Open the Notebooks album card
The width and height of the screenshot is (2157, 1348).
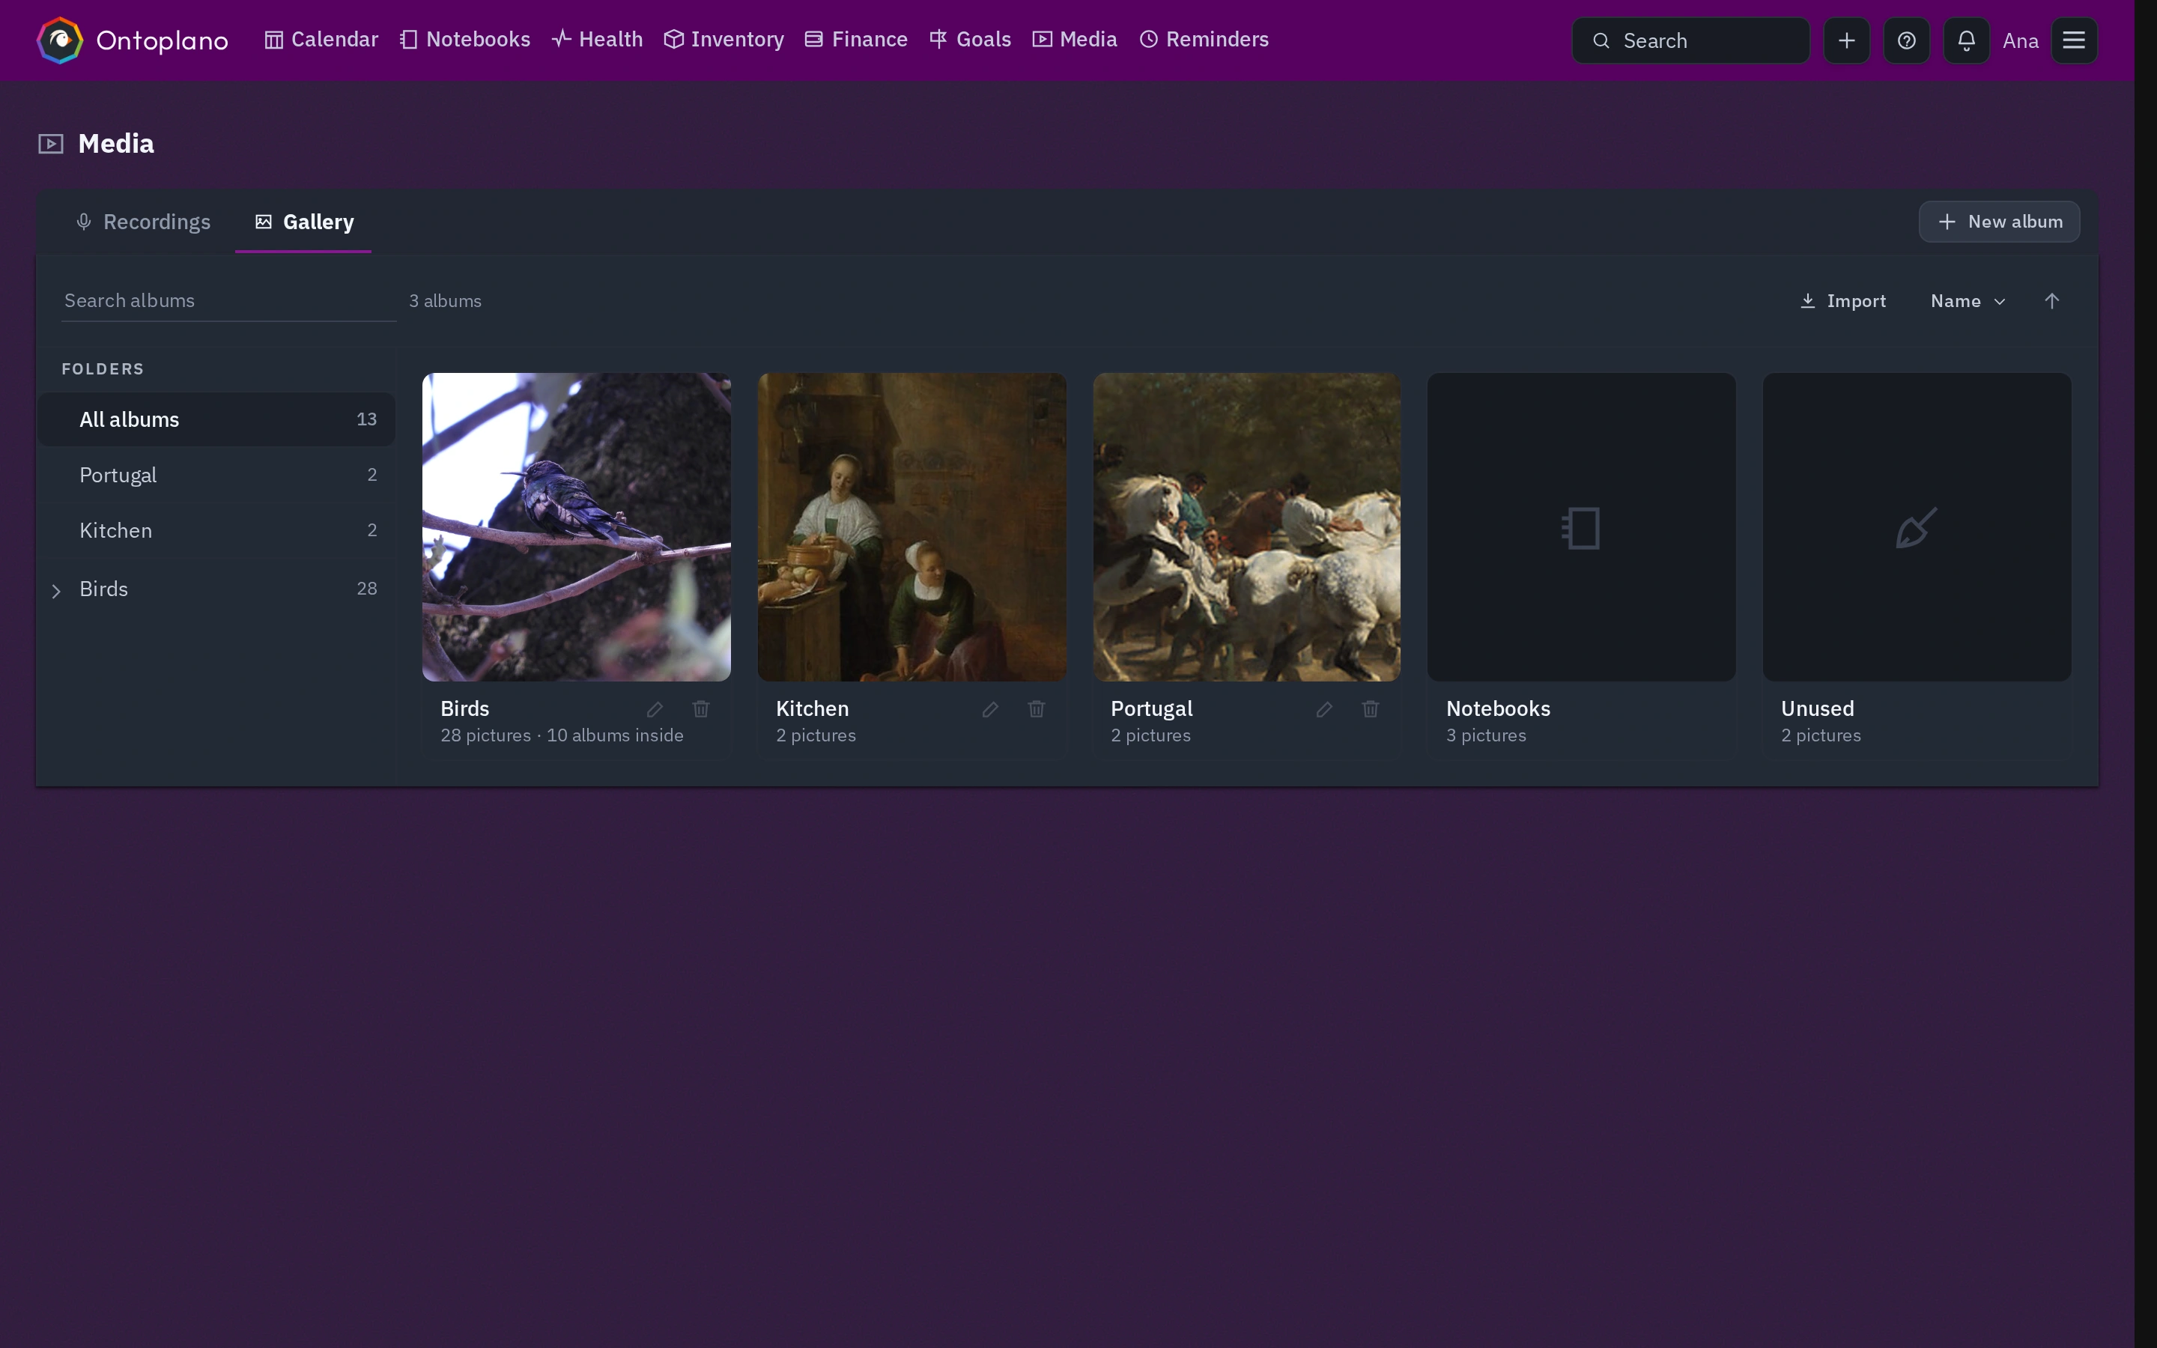coord(1581,565)
